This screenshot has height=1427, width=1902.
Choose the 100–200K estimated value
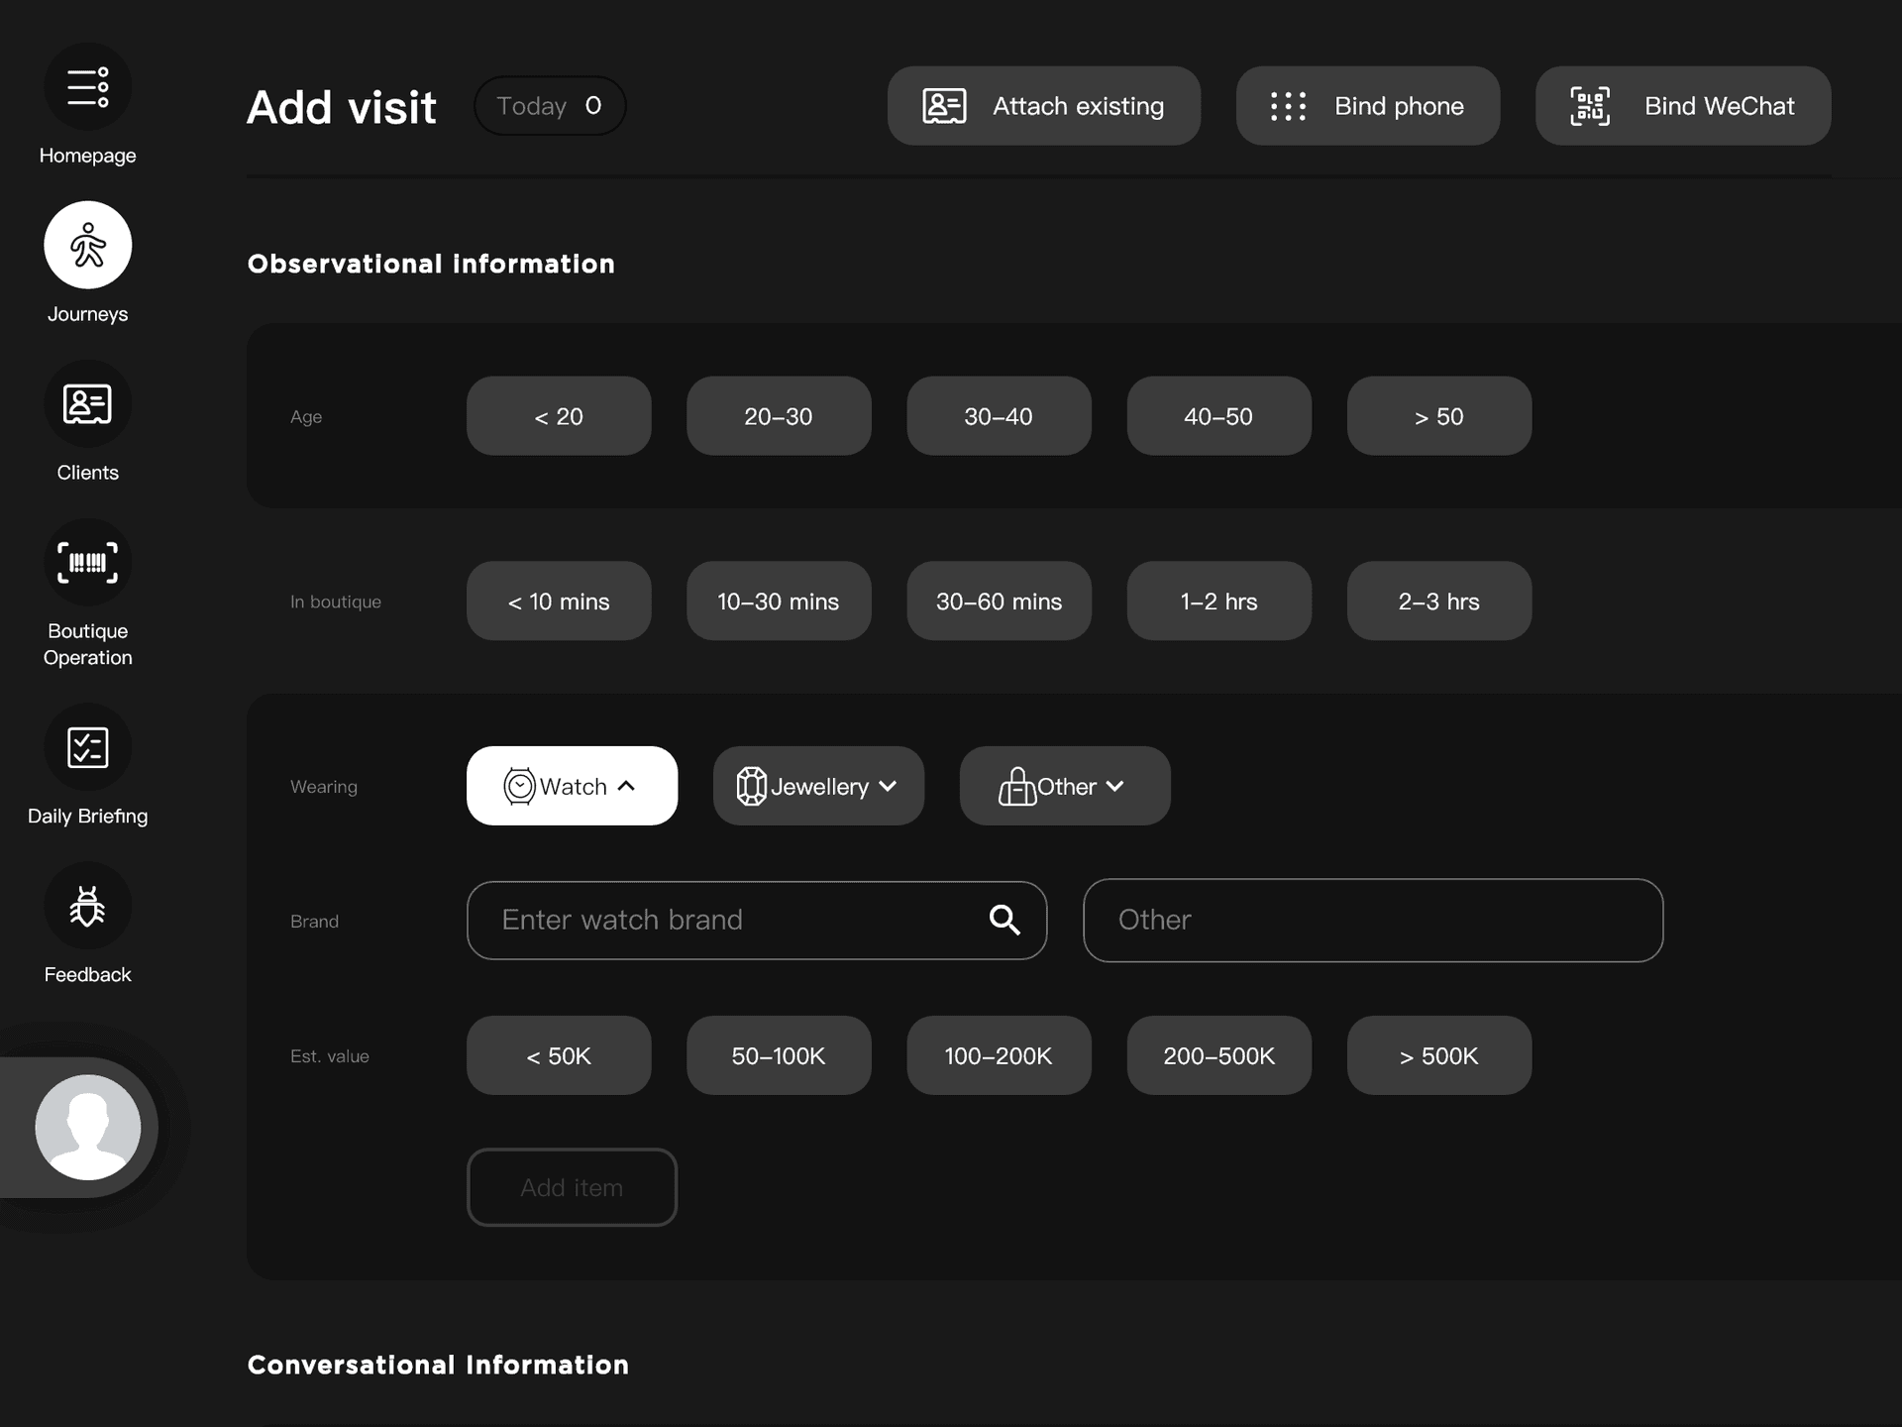999,1055
